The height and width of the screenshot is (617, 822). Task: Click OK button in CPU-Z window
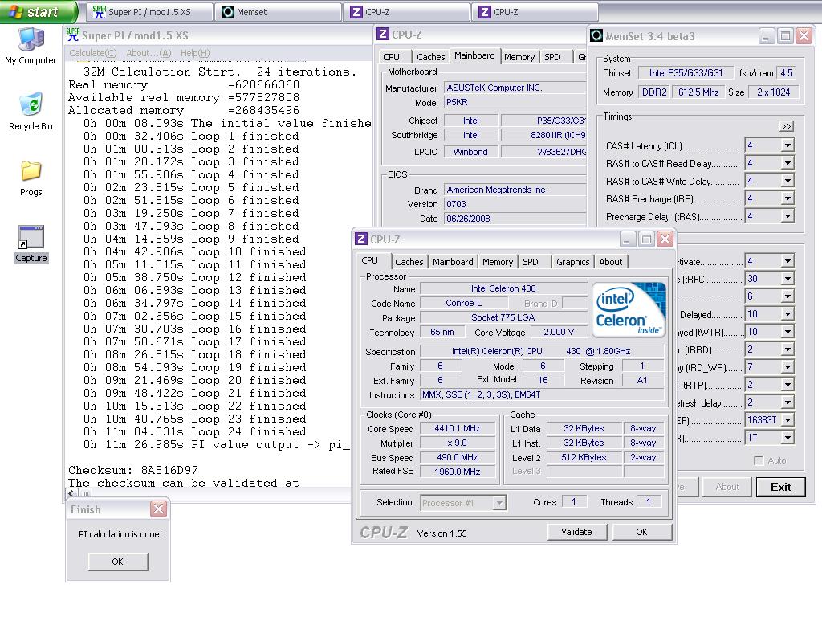[x=641, y=532]
